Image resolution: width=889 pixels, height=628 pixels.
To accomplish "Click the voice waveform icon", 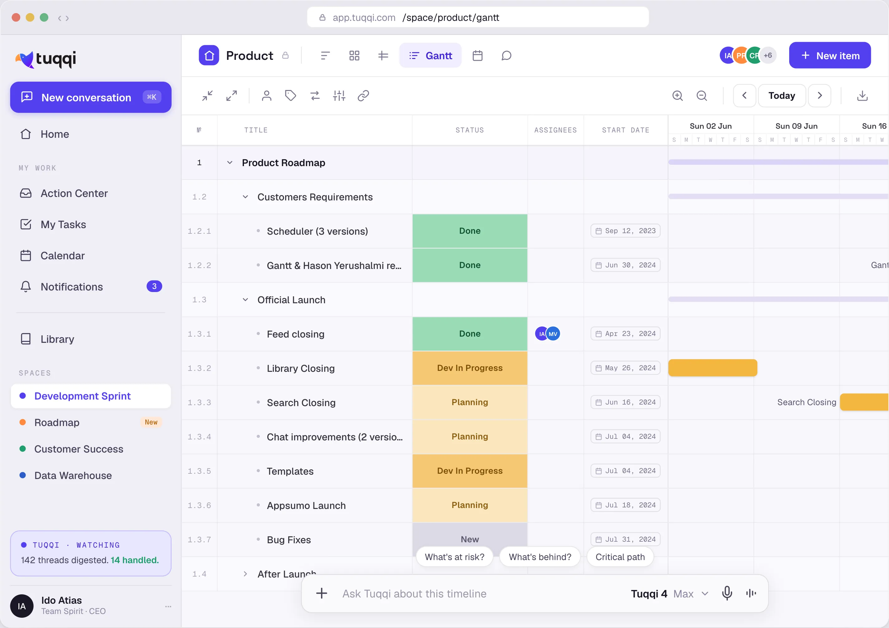I will point(751,593).
